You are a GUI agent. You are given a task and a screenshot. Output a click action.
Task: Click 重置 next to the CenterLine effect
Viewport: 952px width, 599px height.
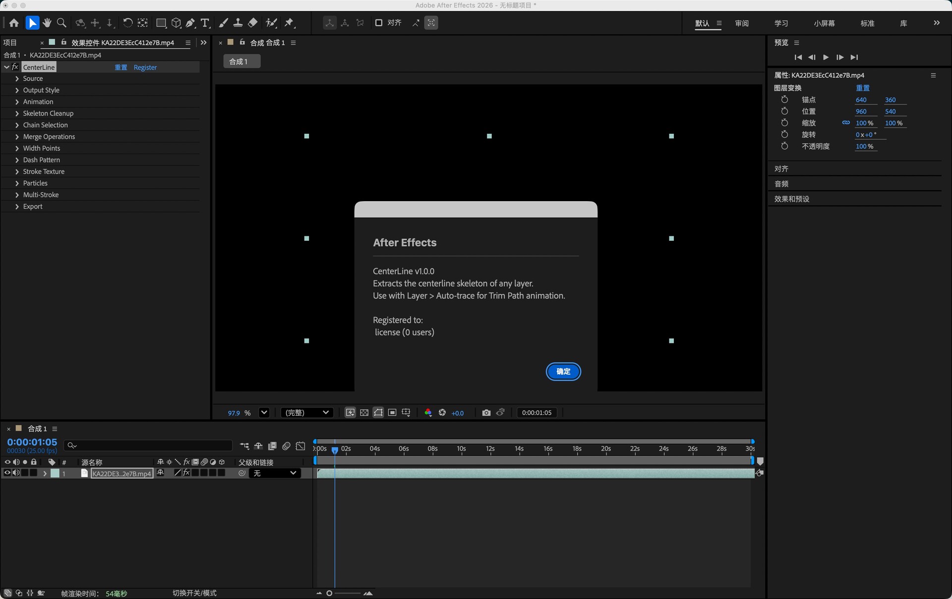pyautogui.click(x=121, y=67)
